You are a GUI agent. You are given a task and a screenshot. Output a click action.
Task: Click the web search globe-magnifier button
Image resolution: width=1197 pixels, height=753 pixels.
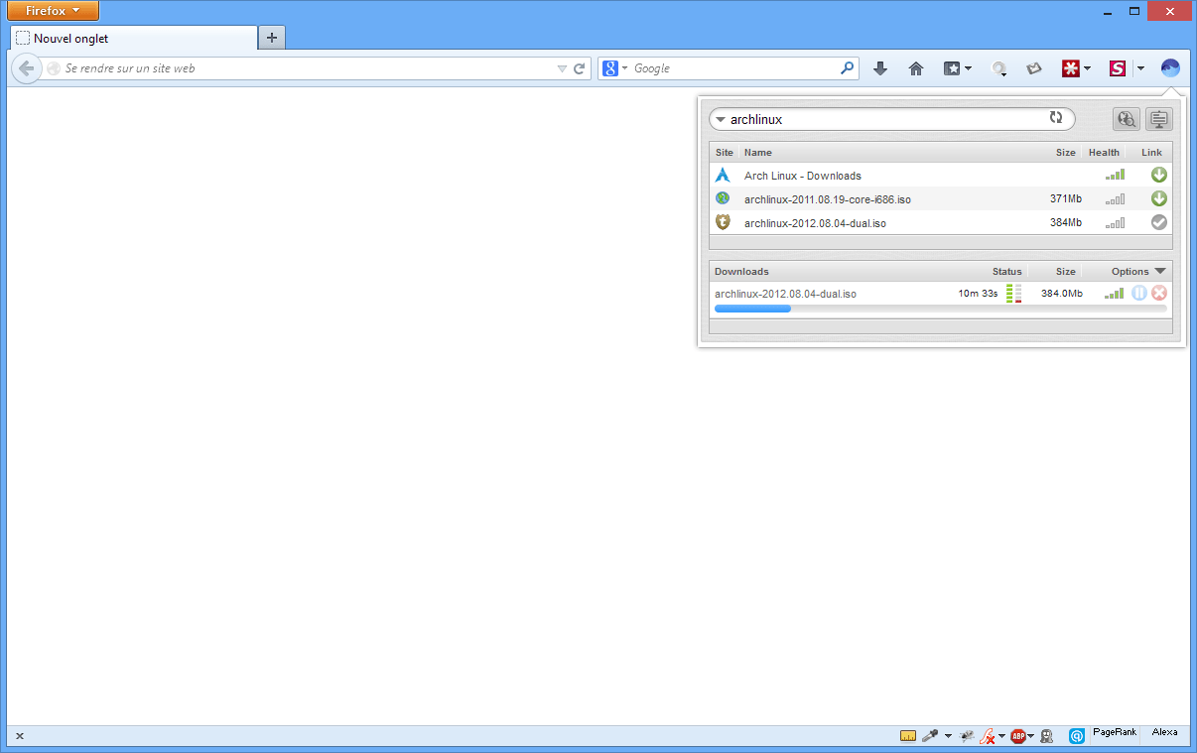pyautogui.click(x=1126, y=119)
